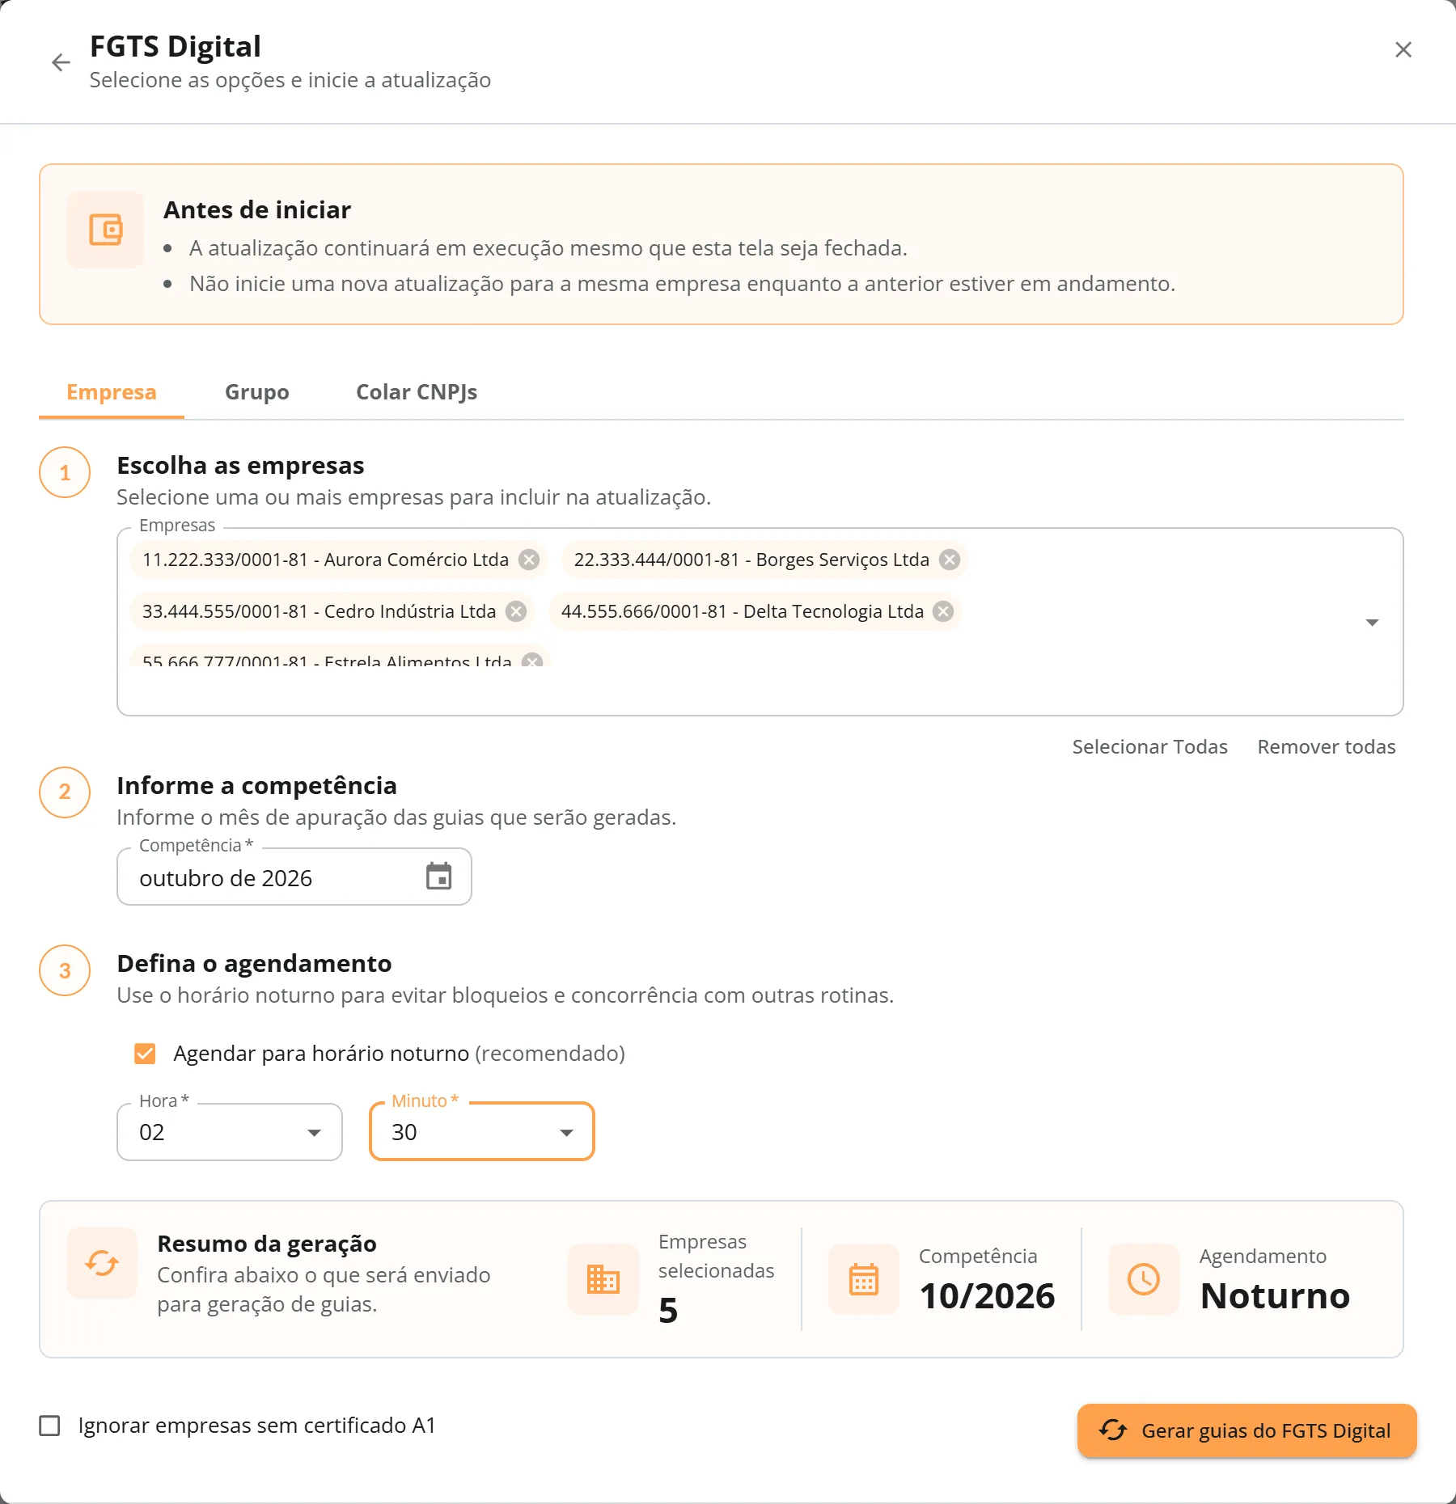The height and width of the screenshot is (1504, 1456).
Task: Open the Hora dropdown showing 02
Action: click(x=230, y=1132)
